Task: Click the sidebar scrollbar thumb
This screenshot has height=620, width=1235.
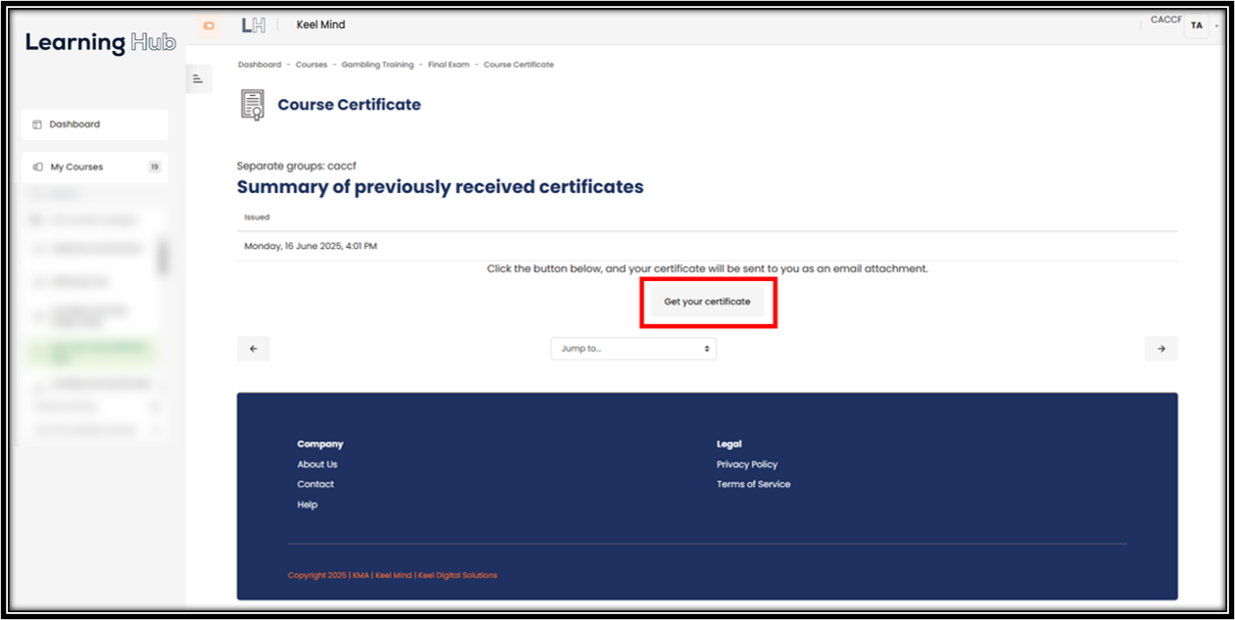Action: [x=164, y=258]
